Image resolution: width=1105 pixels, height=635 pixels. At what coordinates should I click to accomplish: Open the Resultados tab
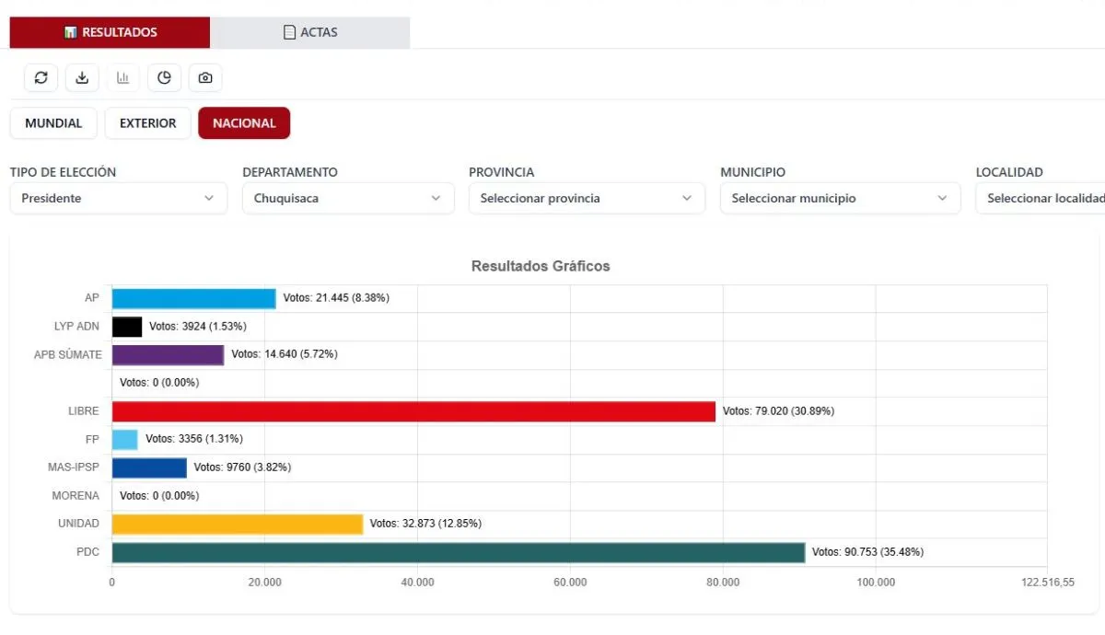tap(110, 32)
